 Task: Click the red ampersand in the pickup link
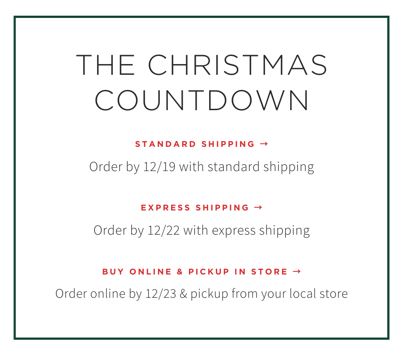pos(180,271)
